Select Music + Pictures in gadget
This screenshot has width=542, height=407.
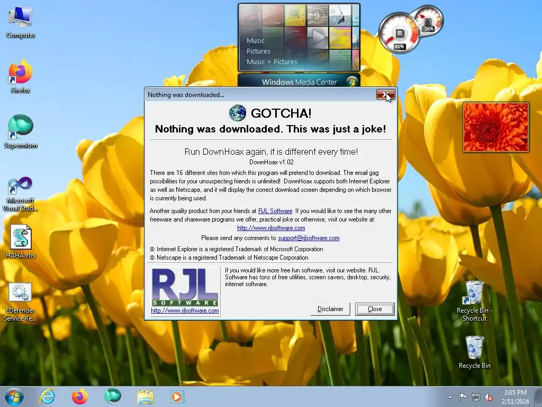click(x=272, y=61)
